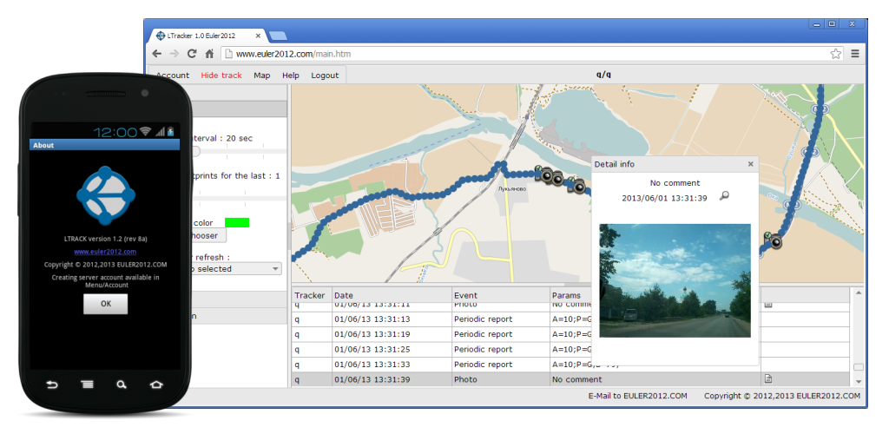This screenshot has height=434, width=889.
Task: Tap the phone's home key
Action: pyautogui.click(x=156, y=384)
